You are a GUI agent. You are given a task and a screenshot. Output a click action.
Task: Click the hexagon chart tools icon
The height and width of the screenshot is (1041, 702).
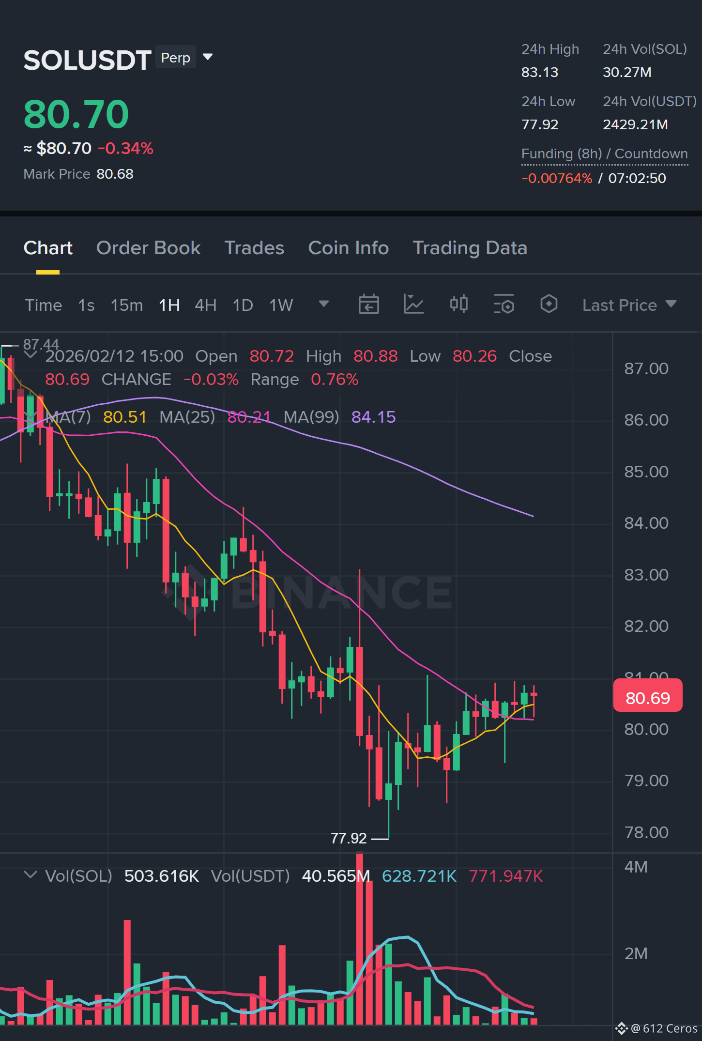(549, 304)
